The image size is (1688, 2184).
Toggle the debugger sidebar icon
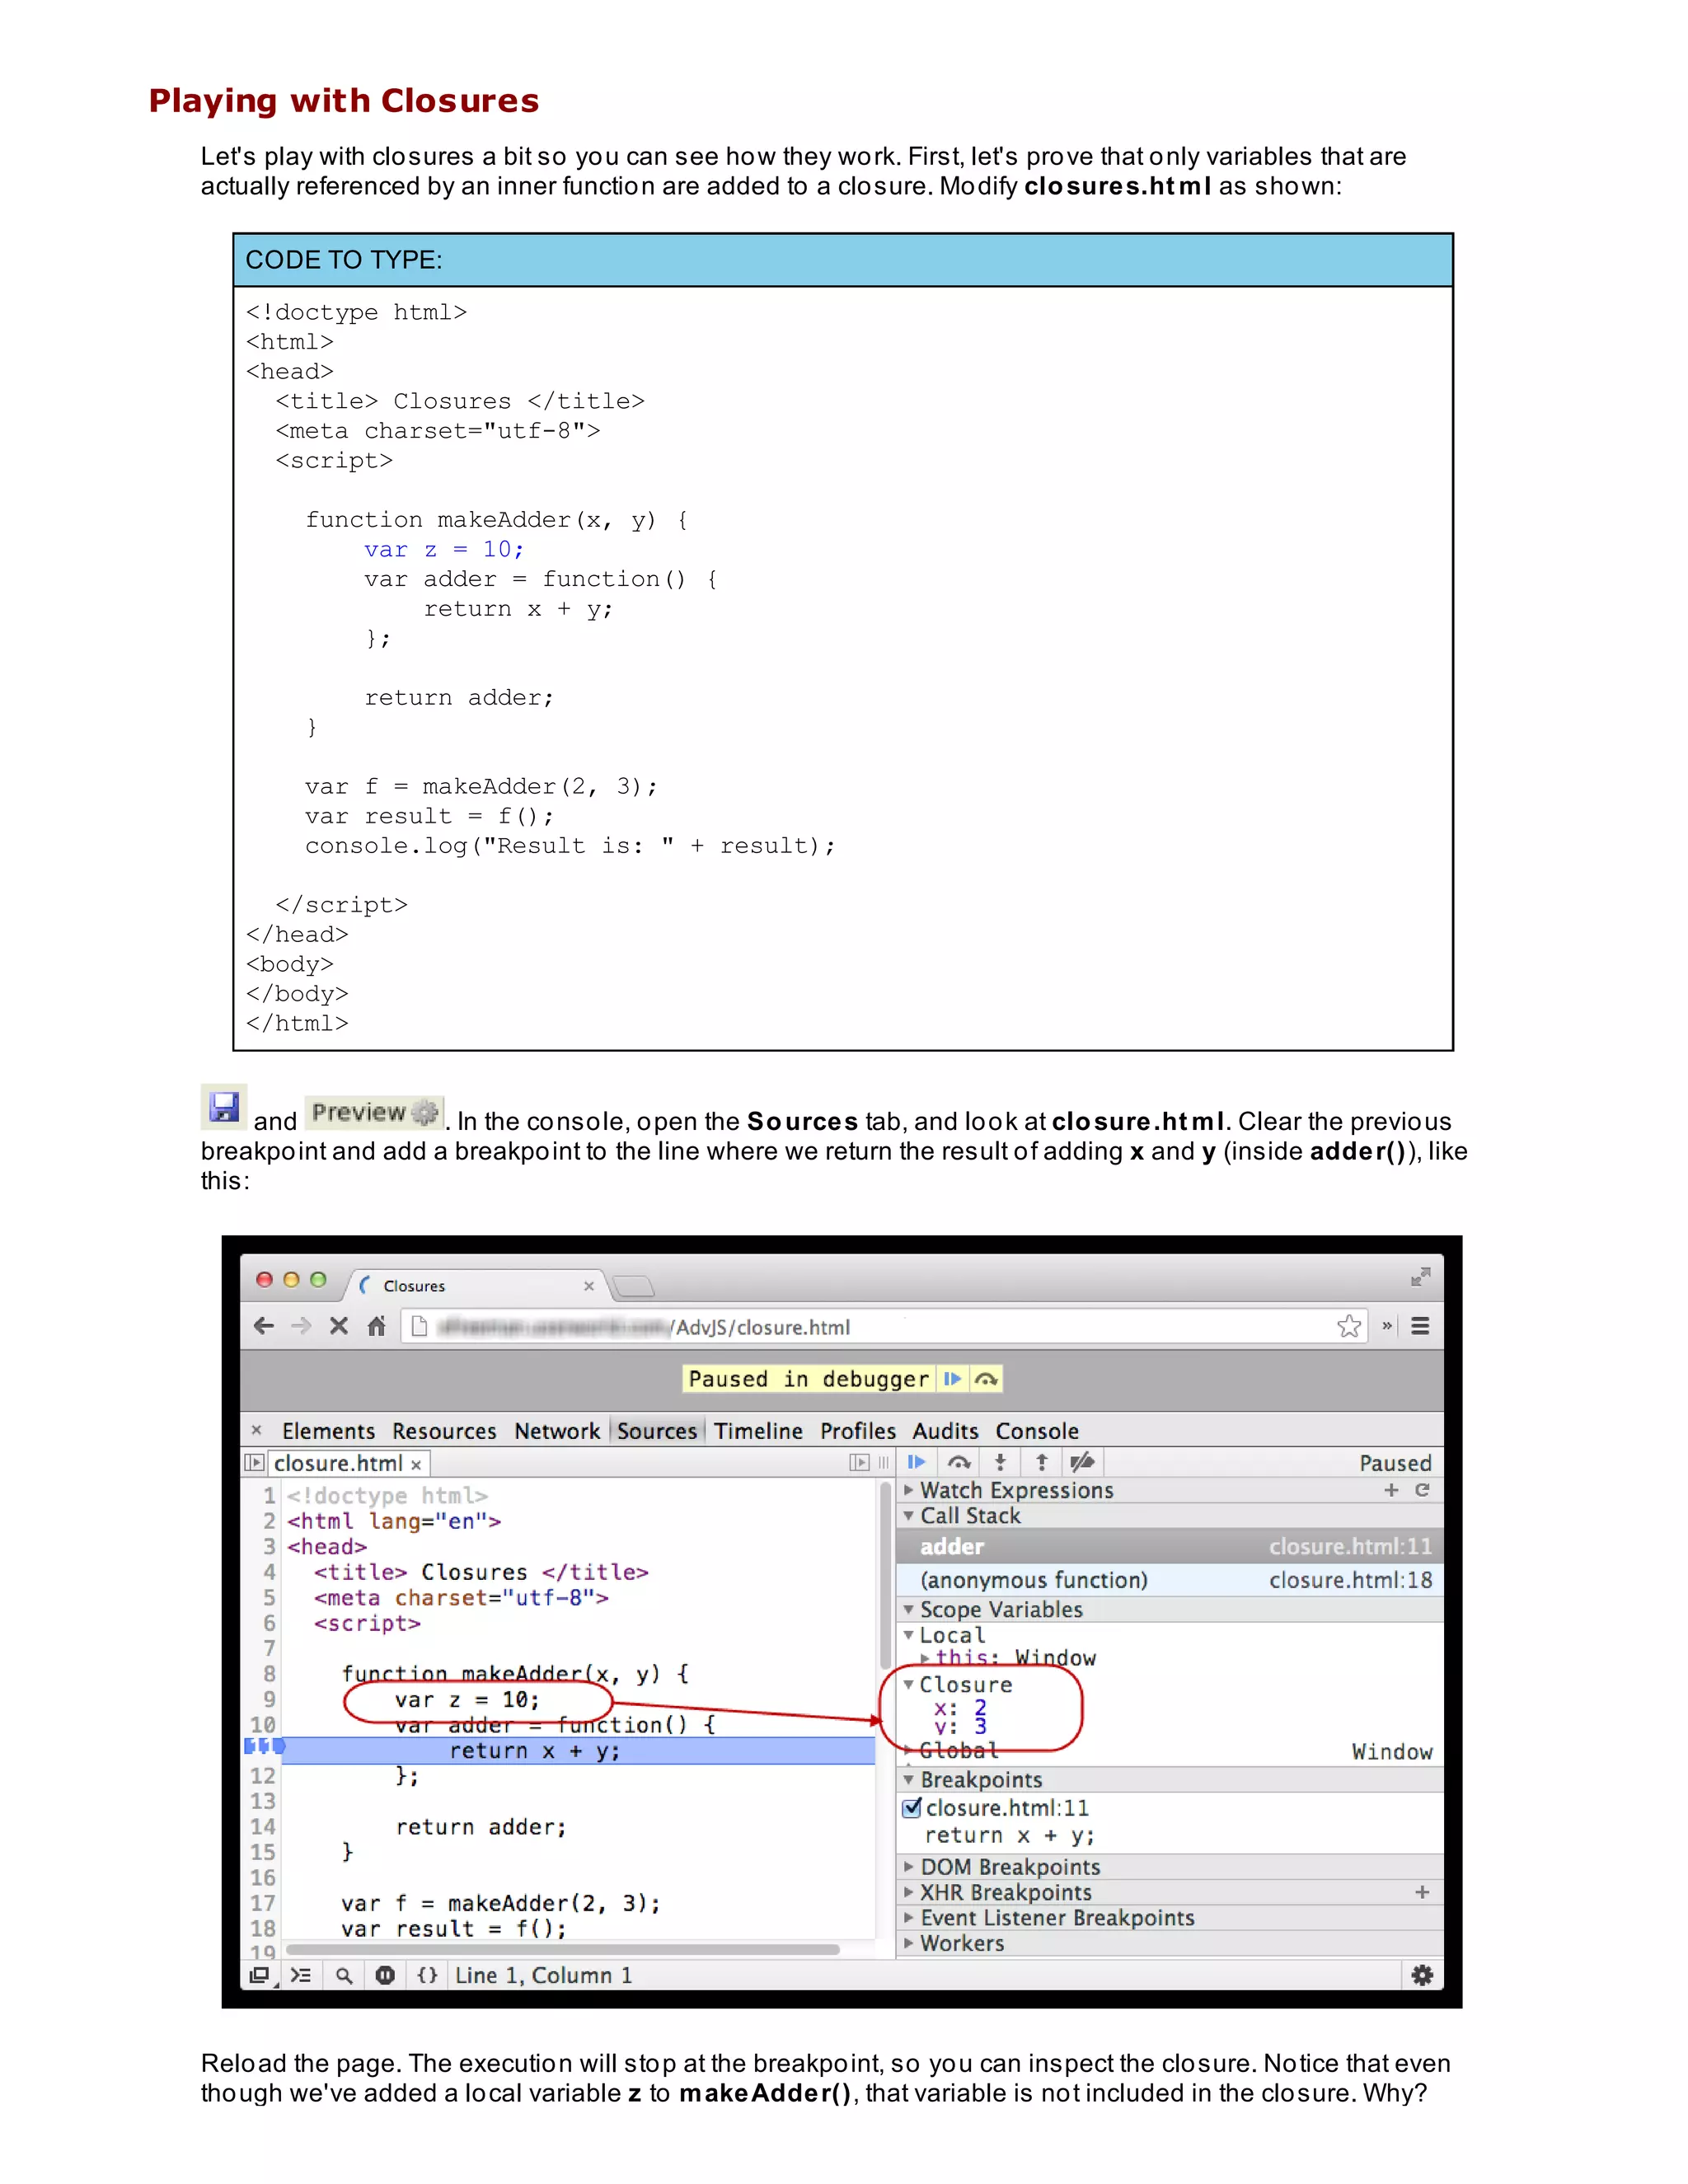point(859,1462)
